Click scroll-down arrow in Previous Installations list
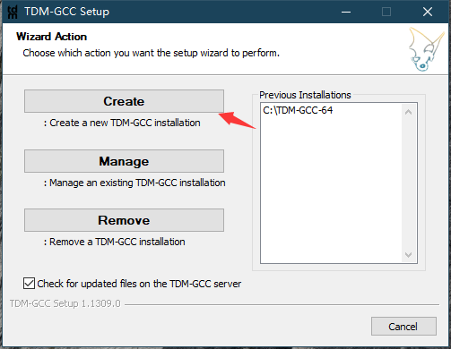Image resolution: width=451 pixels, height=349 pixels. [408, 255]
